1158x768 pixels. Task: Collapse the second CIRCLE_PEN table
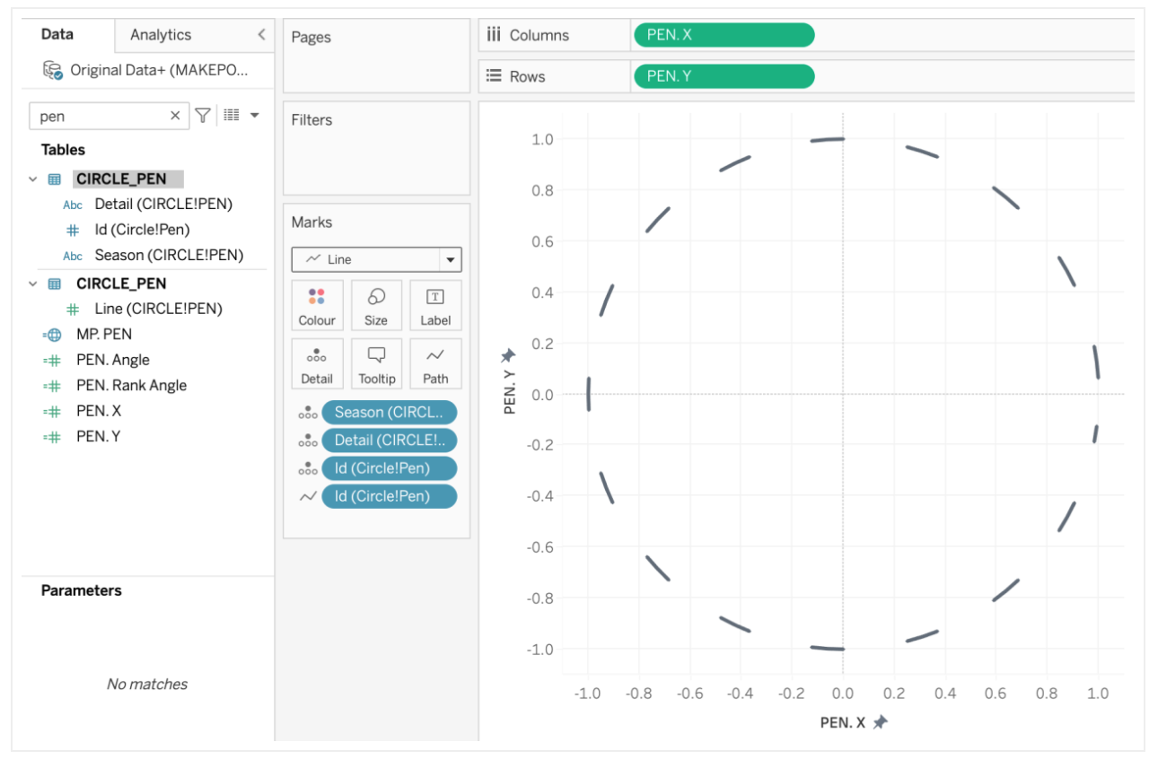click(33, 284)
